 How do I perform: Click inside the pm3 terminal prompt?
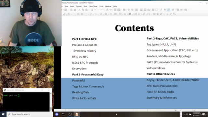(26, 102)
